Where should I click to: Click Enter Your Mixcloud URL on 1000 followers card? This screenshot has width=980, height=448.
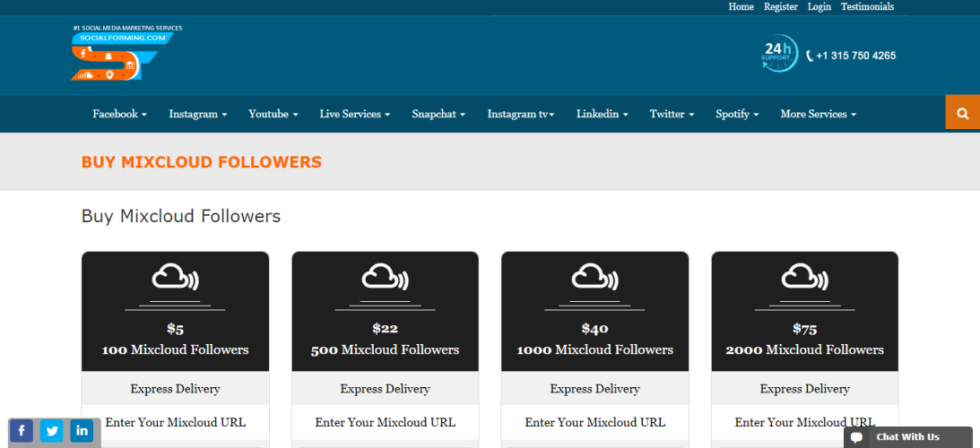tap(595, 422)
